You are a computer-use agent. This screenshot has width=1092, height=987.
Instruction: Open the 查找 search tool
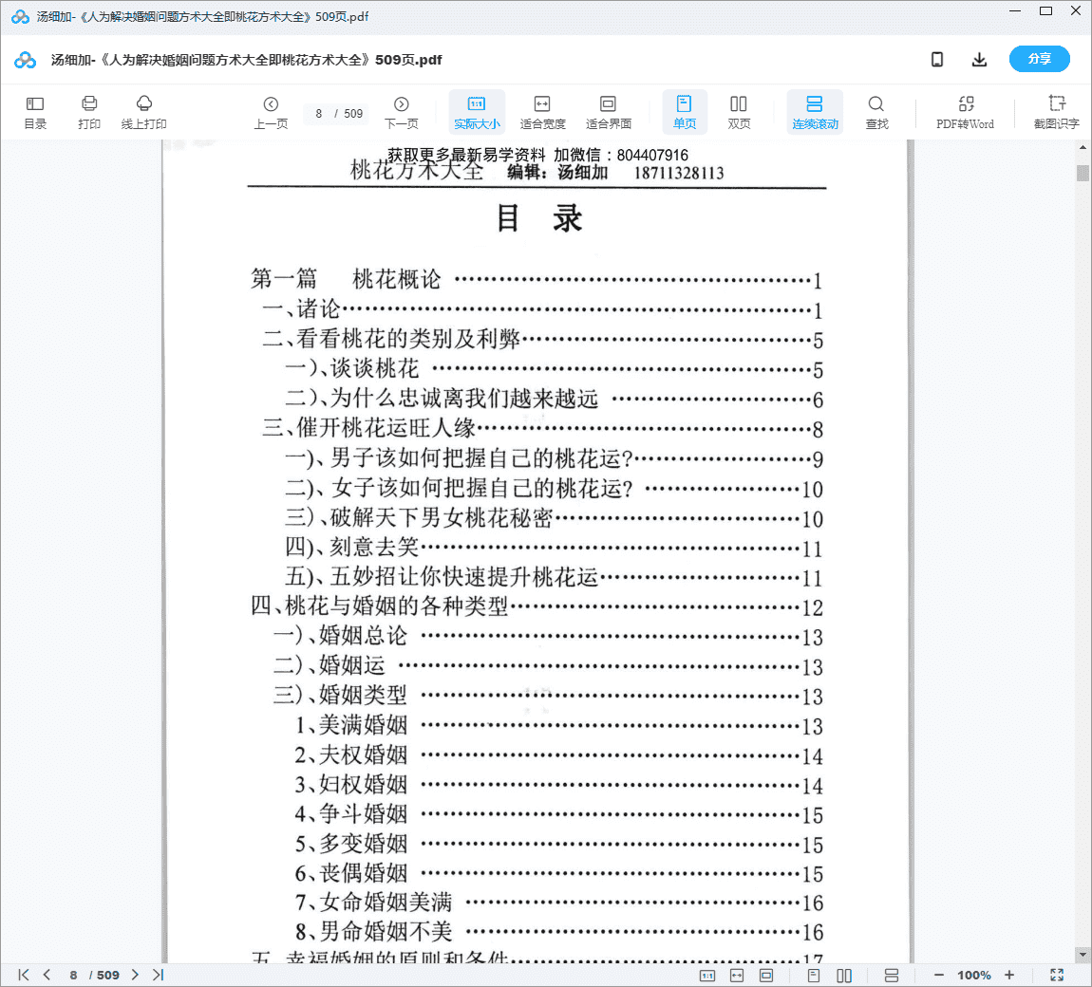point(876,112)
